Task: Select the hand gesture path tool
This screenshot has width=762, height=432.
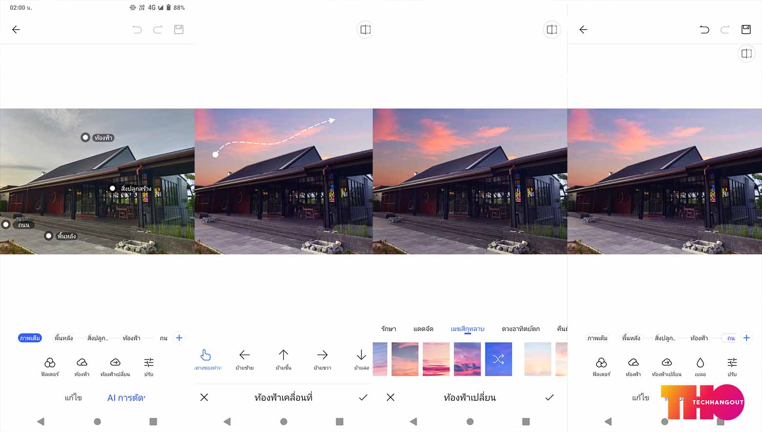Action: click(x=206, y=359)
